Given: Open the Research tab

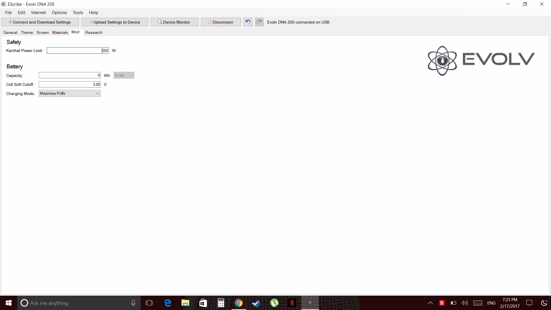Looking at the screenshot, I should [x=94, y=32].
